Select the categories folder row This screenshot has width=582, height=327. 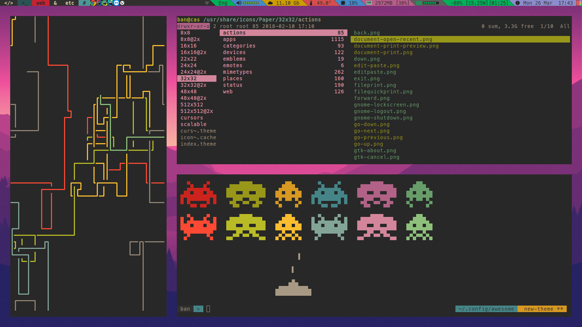283,46
